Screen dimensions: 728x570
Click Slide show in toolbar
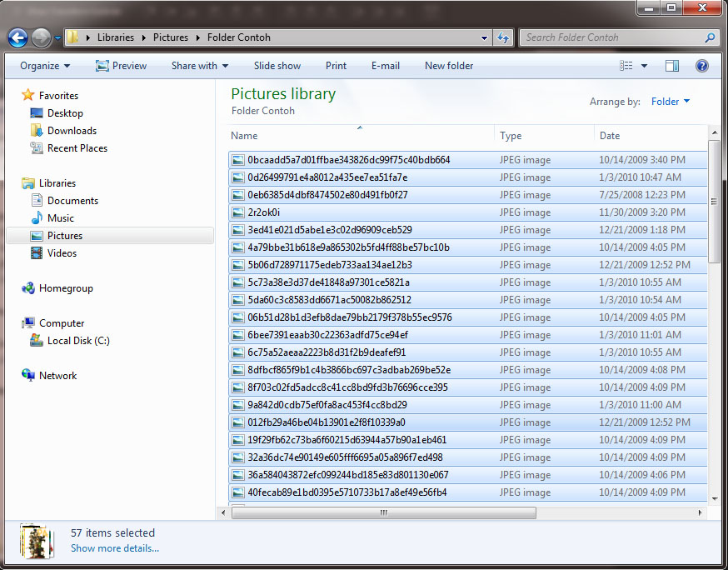click(277, 66)
